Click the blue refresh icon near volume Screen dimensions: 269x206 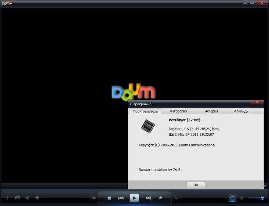coord(232,197)
